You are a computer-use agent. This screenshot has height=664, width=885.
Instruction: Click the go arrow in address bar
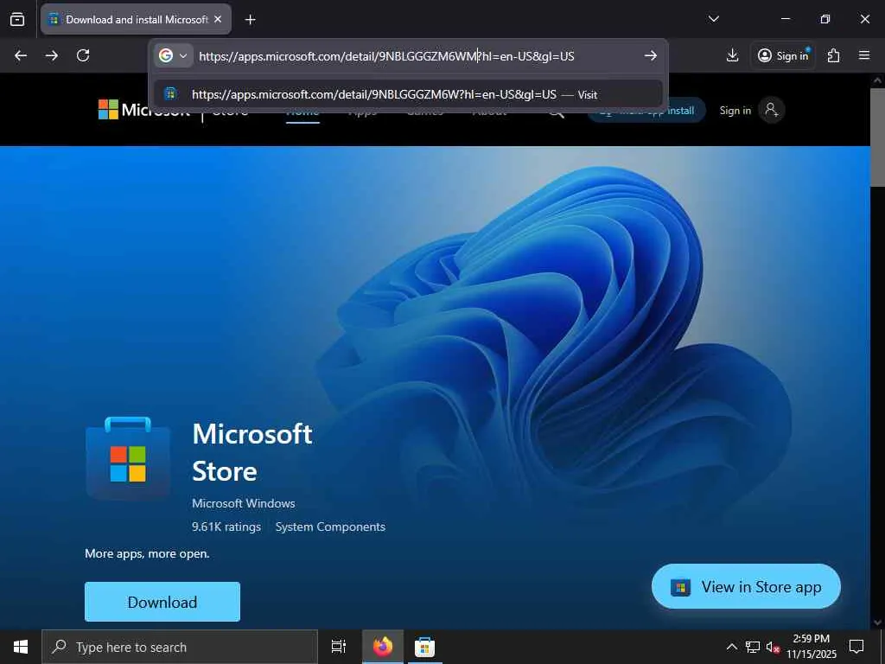650,56
